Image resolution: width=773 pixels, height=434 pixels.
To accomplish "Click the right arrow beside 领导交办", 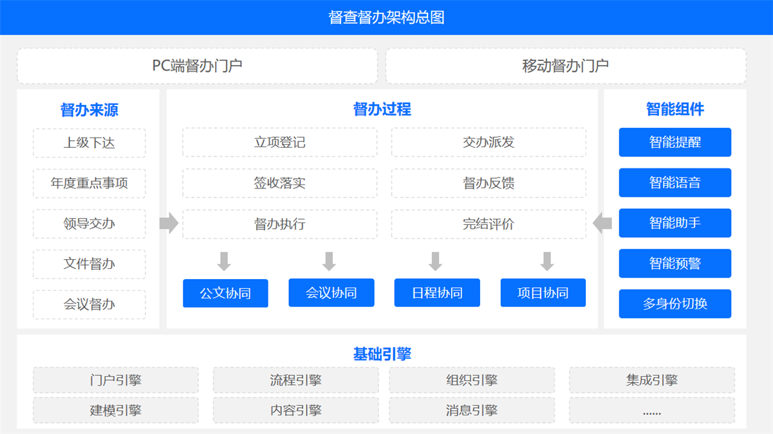I will 169,223.
